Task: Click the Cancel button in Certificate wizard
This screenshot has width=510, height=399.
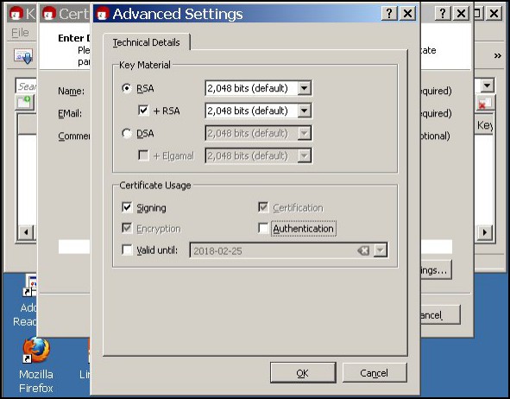Action: 440,314
